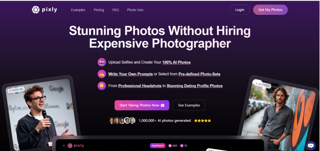Open the chat support bubble icon
The image size is (320, 151).
(x=310, y=146)
